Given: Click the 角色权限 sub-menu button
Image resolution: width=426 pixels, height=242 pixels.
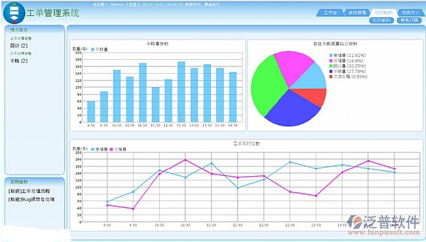Looking at the screenshot, I should [409, 20].
